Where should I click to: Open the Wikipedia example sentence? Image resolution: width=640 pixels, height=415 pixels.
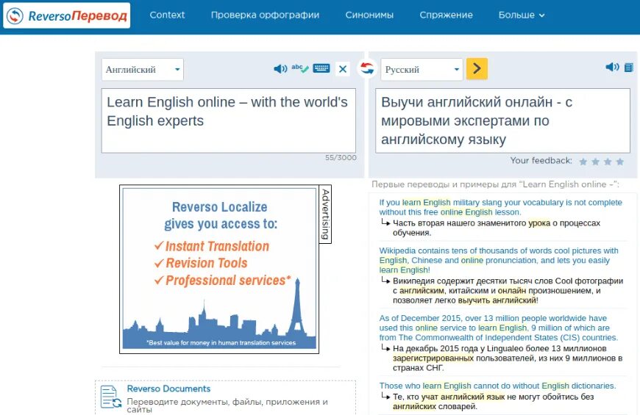(499, 260)
